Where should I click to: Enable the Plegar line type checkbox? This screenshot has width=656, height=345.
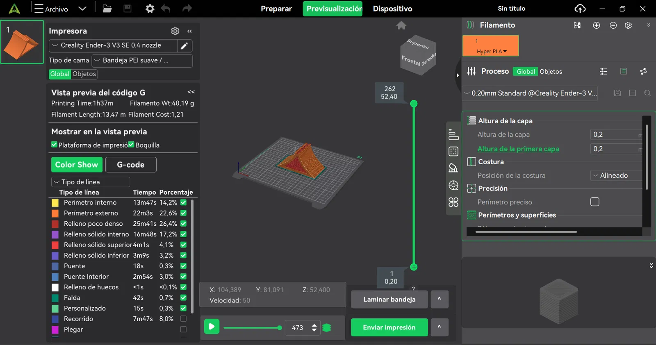[x=183, y=329]
